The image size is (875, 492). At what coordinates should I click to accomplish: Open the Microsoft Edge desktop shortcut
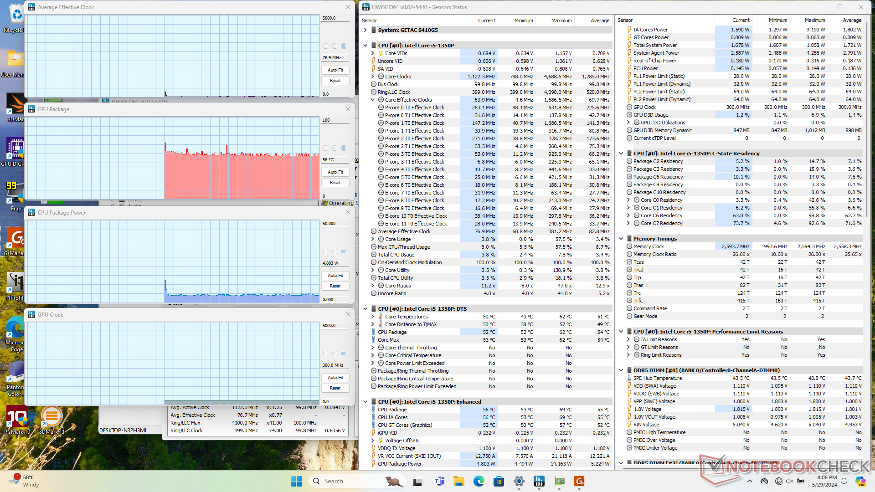coord(15,334)
